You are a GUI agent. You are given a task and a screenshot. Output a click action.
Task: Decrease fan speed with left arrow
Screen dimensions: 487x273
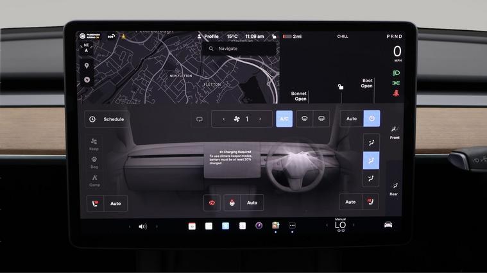223,119
